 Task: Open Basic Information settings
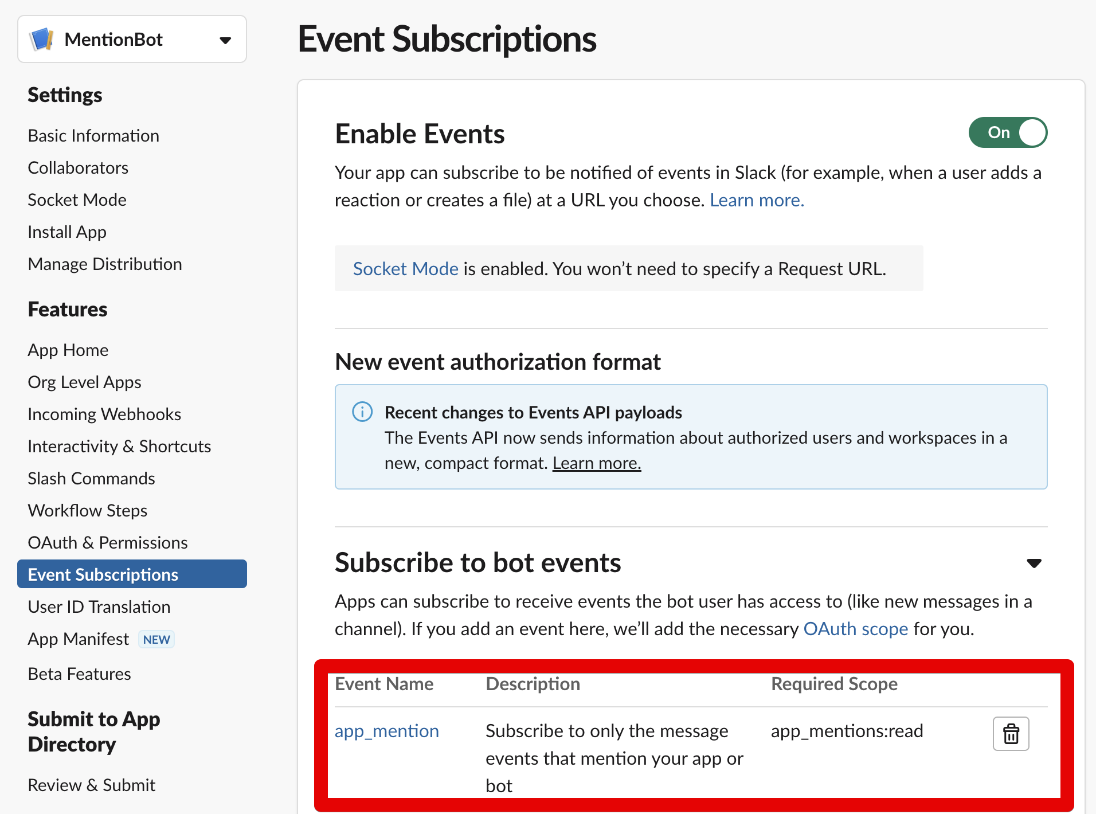coord(93,136)
